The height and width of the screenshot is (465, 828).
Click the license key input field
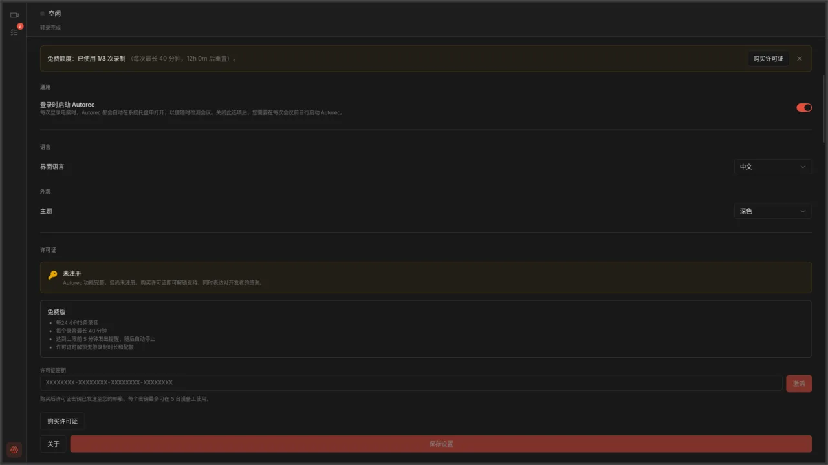411,383
